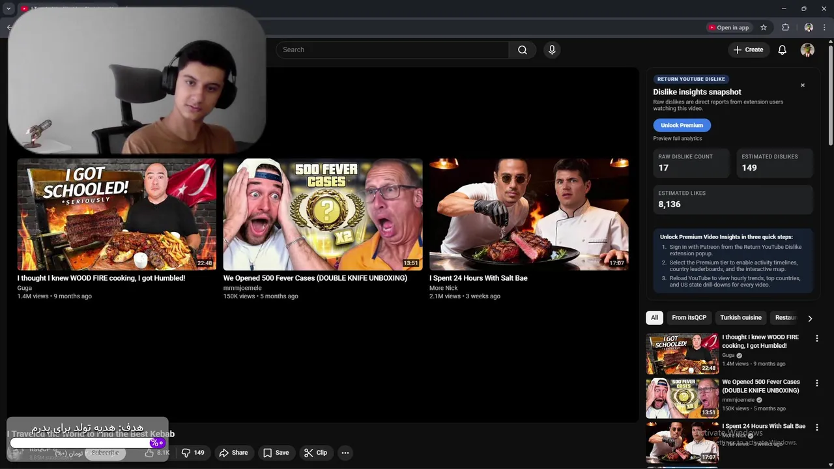This screenshot has height=469, width=834.
Task: Open options for sidebar Salt Bae video
Action: (x=816, y=427)
